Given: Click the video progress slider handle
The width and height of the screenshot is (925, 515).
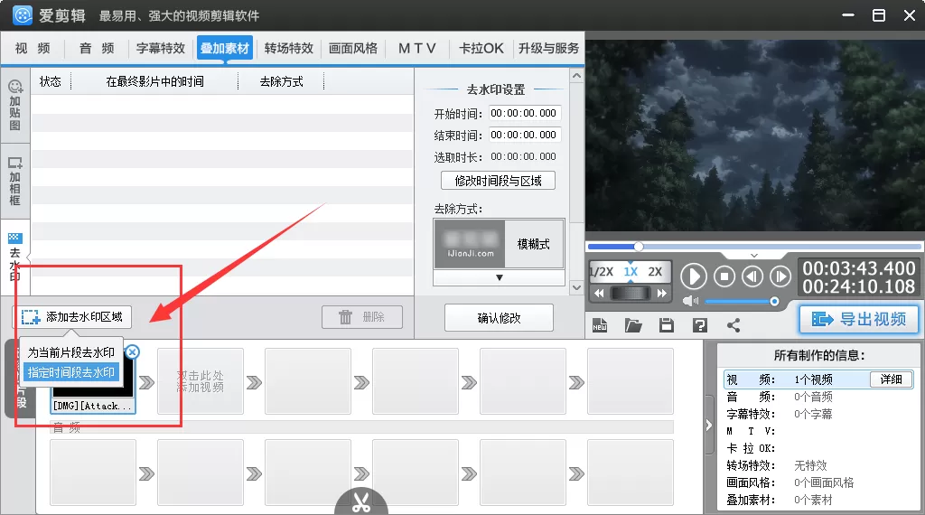Looking at the screenshot, I should (x=639, y=247).
